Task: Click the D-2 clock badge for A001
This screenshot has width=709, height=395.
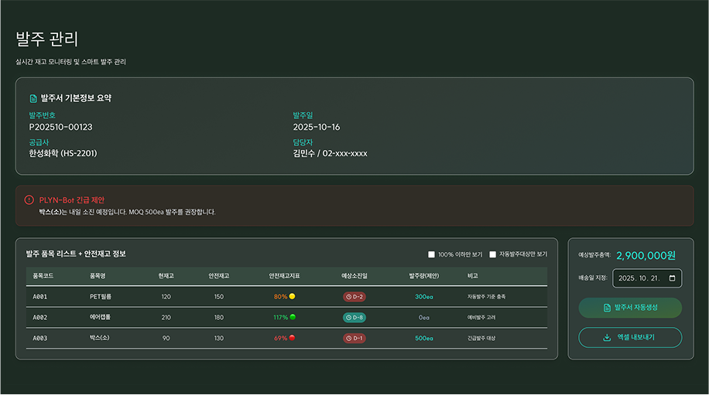Action: tap(355, 297)
